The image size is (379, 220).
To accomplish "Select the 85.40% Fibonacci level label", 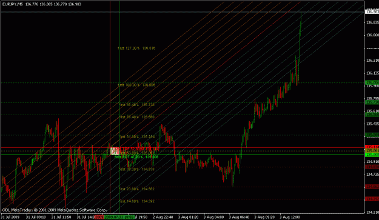I will pos(137,105).
